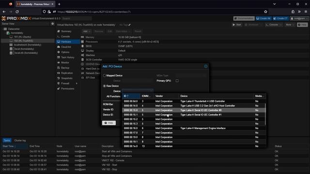Select the Raw Device radio button

pos(105,86)
